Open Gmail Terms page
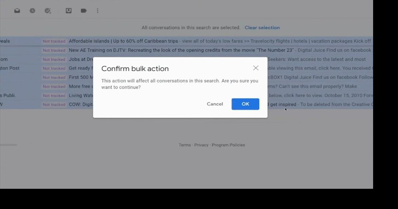398x209 pixels. pyautogui.click(x=185, y=145)
